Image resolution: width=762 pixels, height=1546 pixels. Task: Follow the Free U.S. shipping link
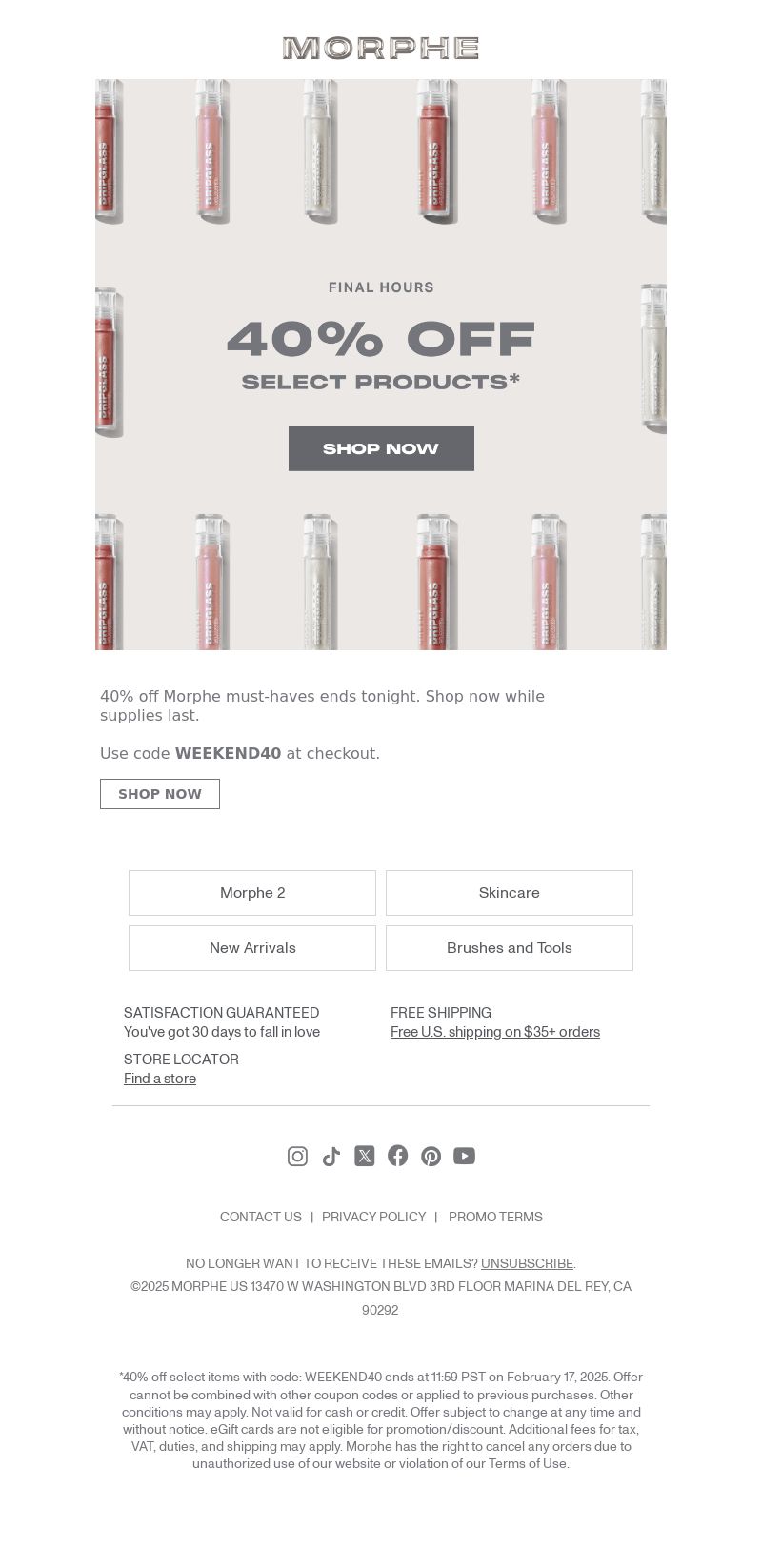495,1032
